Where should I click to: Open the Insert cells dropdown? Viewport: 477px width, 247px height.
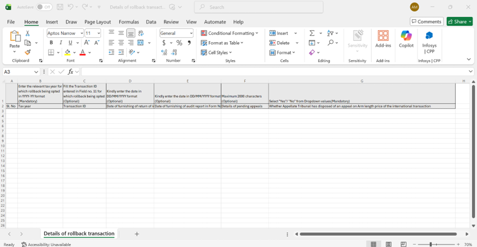point(296,33)
